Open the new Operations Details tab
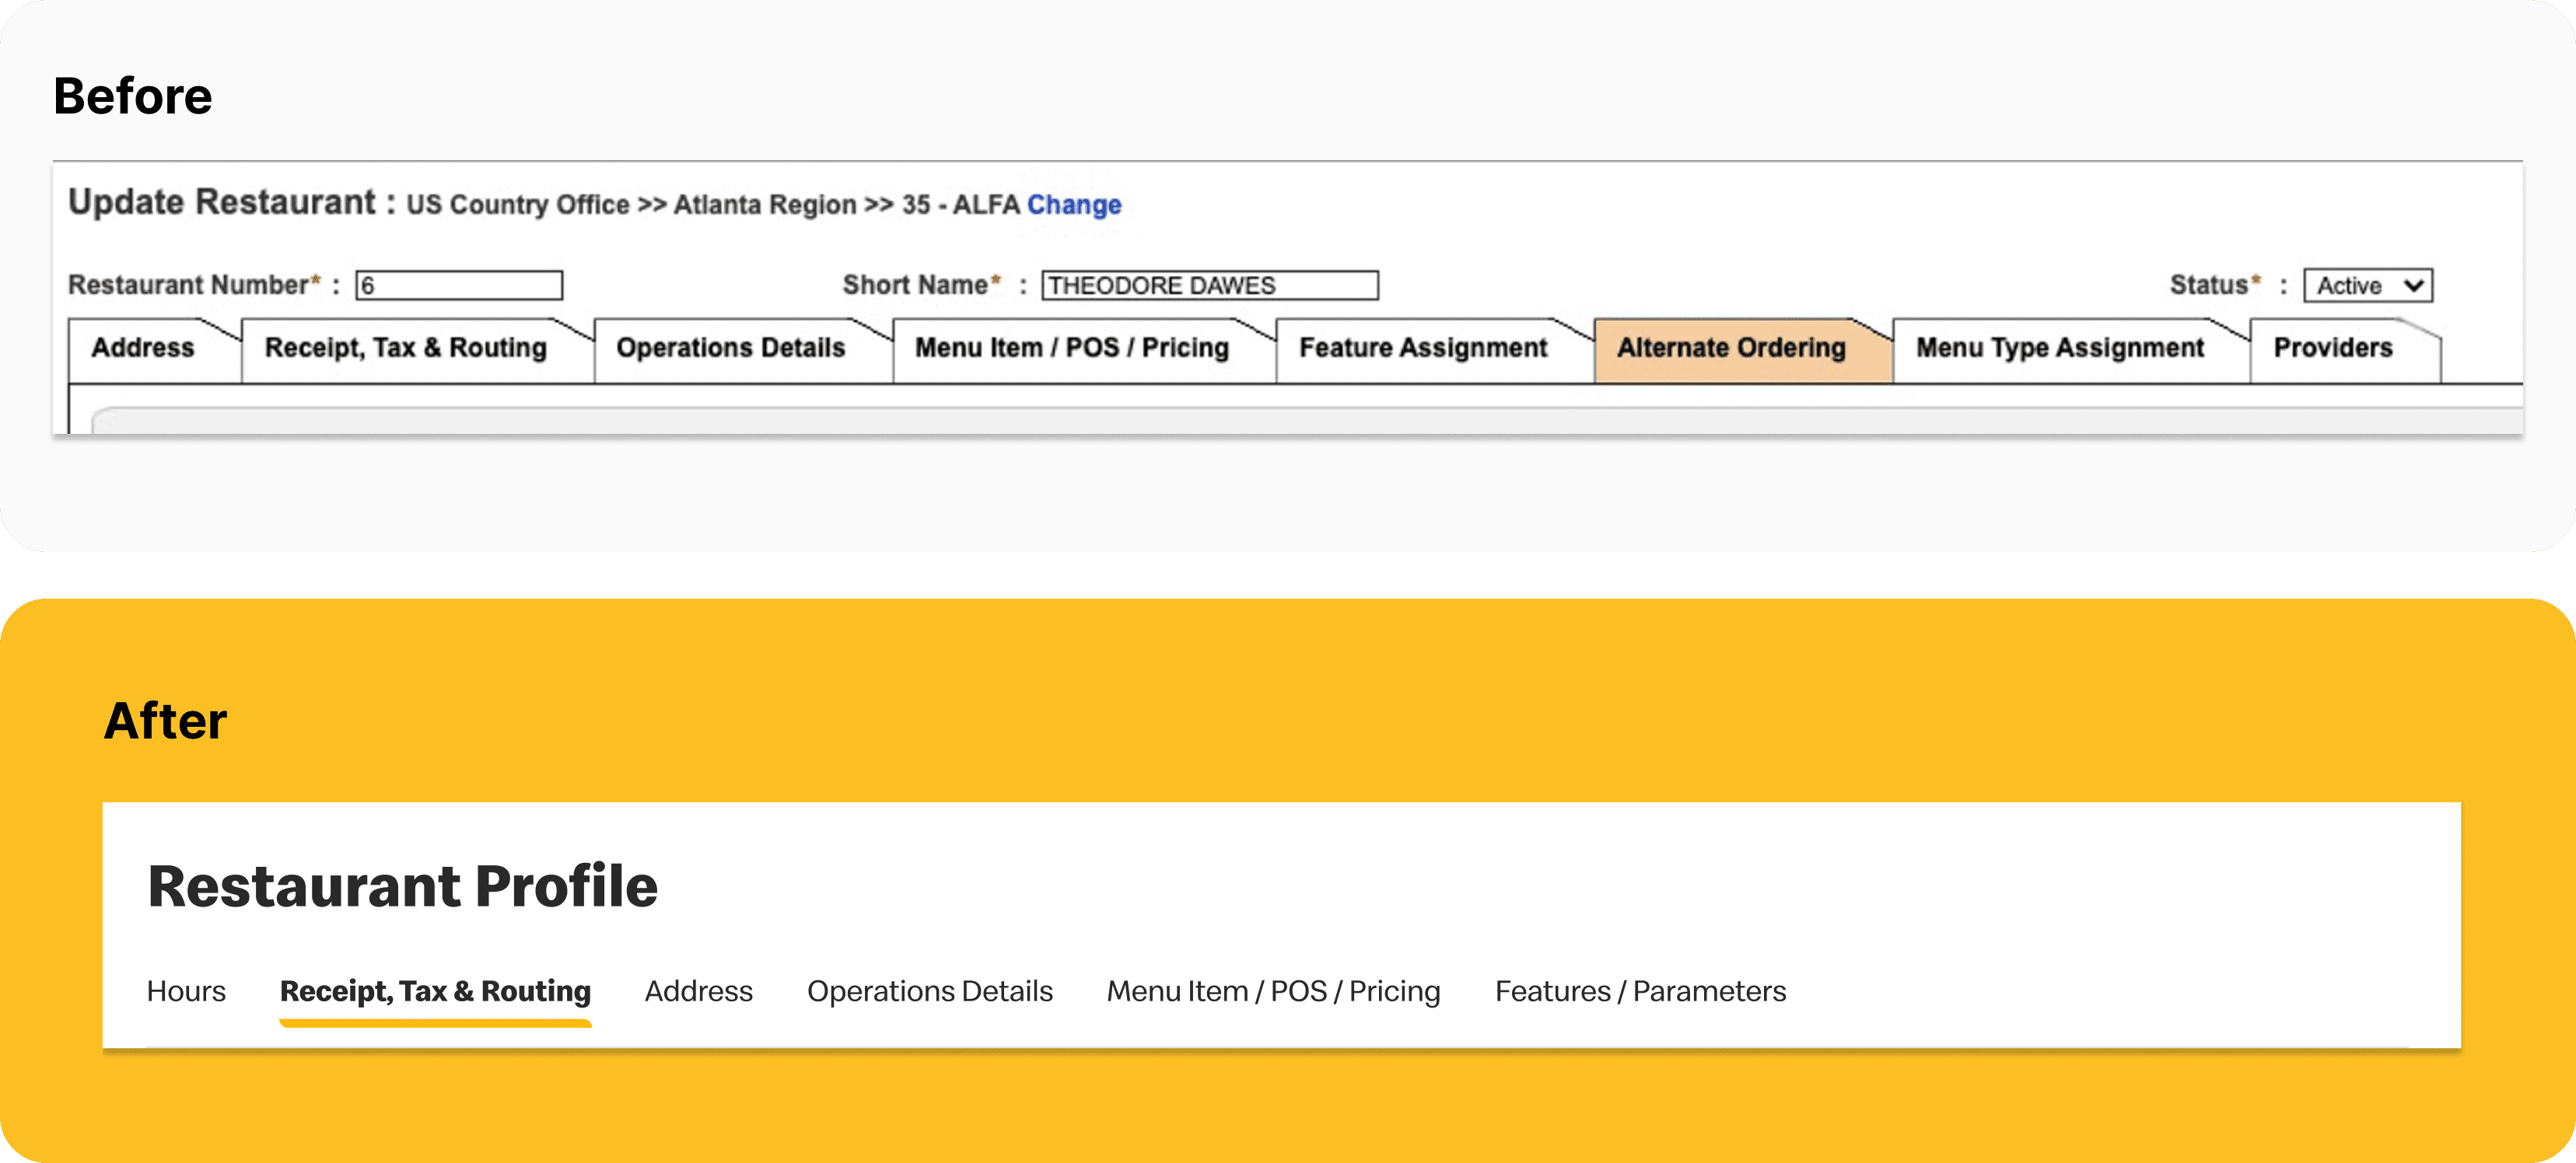Viewport: 2576px width, 1163px height. (929, 991)
